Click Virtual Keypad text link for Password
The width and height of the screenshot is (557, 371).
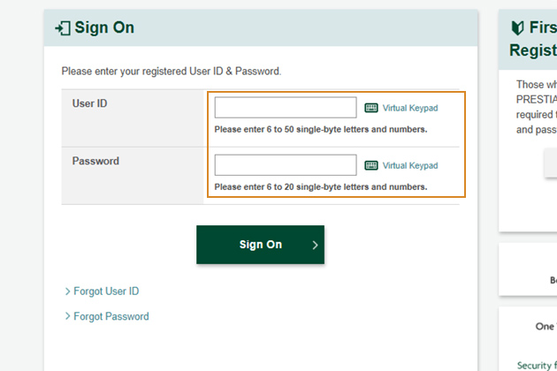(410, 165)
